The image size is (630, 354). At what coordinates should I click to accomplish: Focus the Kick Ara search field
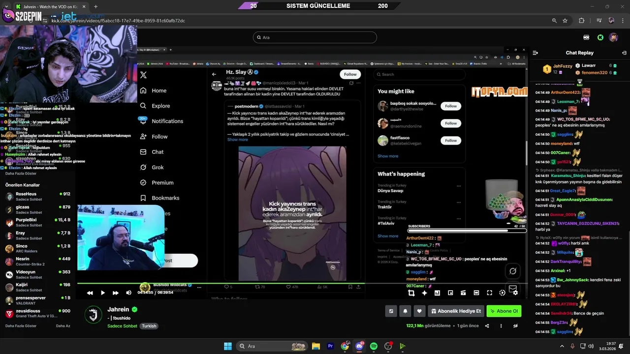point(315,37)
